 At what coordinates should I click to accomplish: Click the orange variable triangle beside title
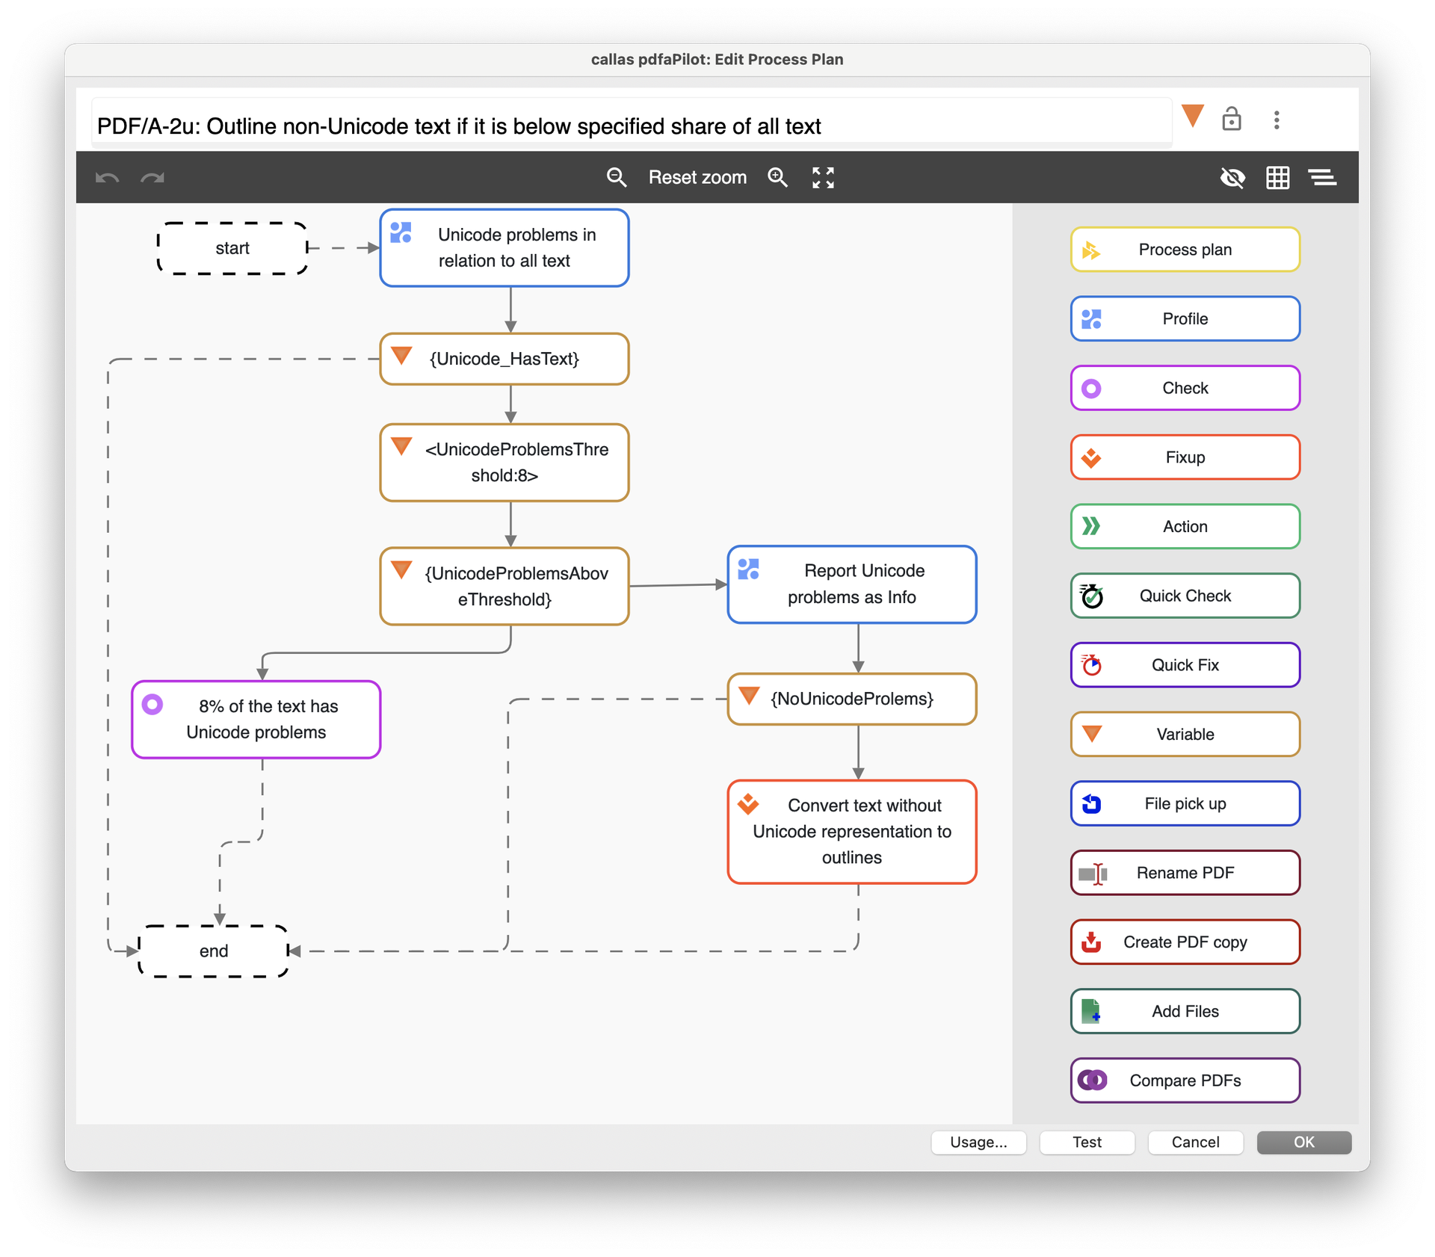coord(1193,116)
